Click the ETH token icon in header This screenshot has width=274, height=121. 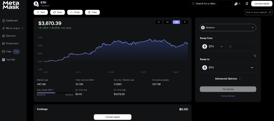click(x=36, y=4)
